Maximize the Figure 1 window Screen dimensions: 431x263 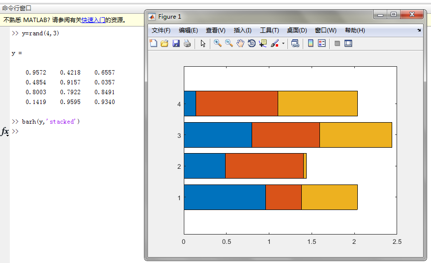394,14
